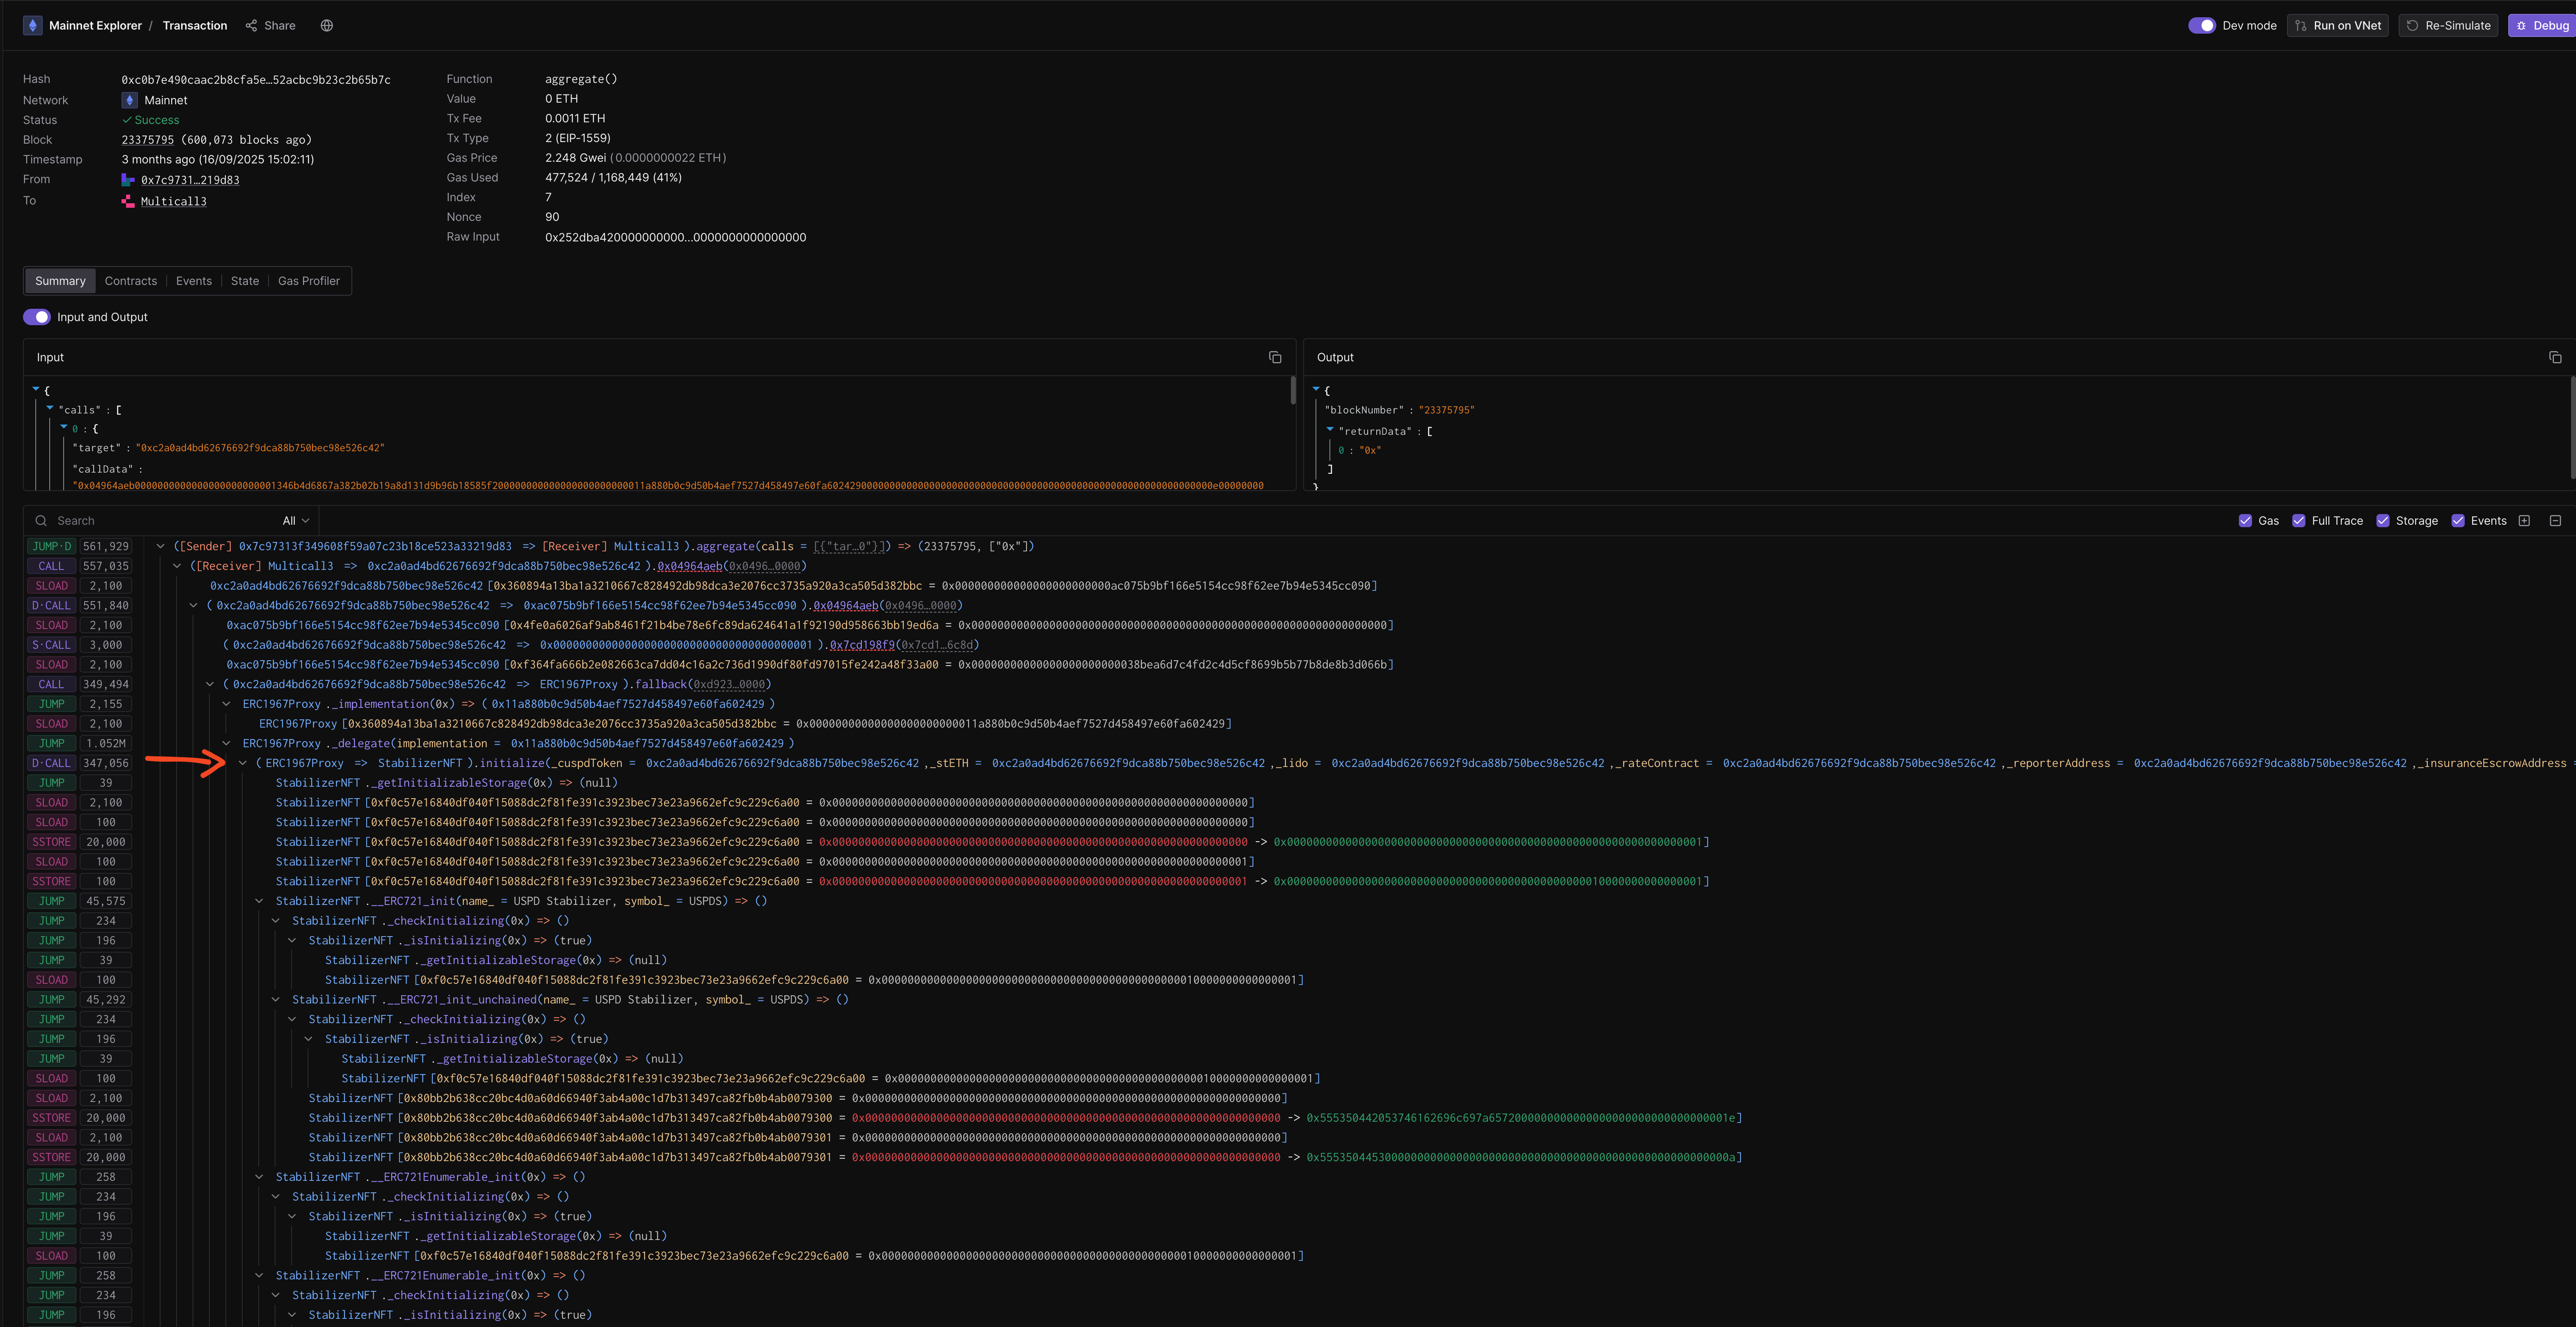
Task: Open the All filter dropdown in search
Action: [x=293, y=520]
